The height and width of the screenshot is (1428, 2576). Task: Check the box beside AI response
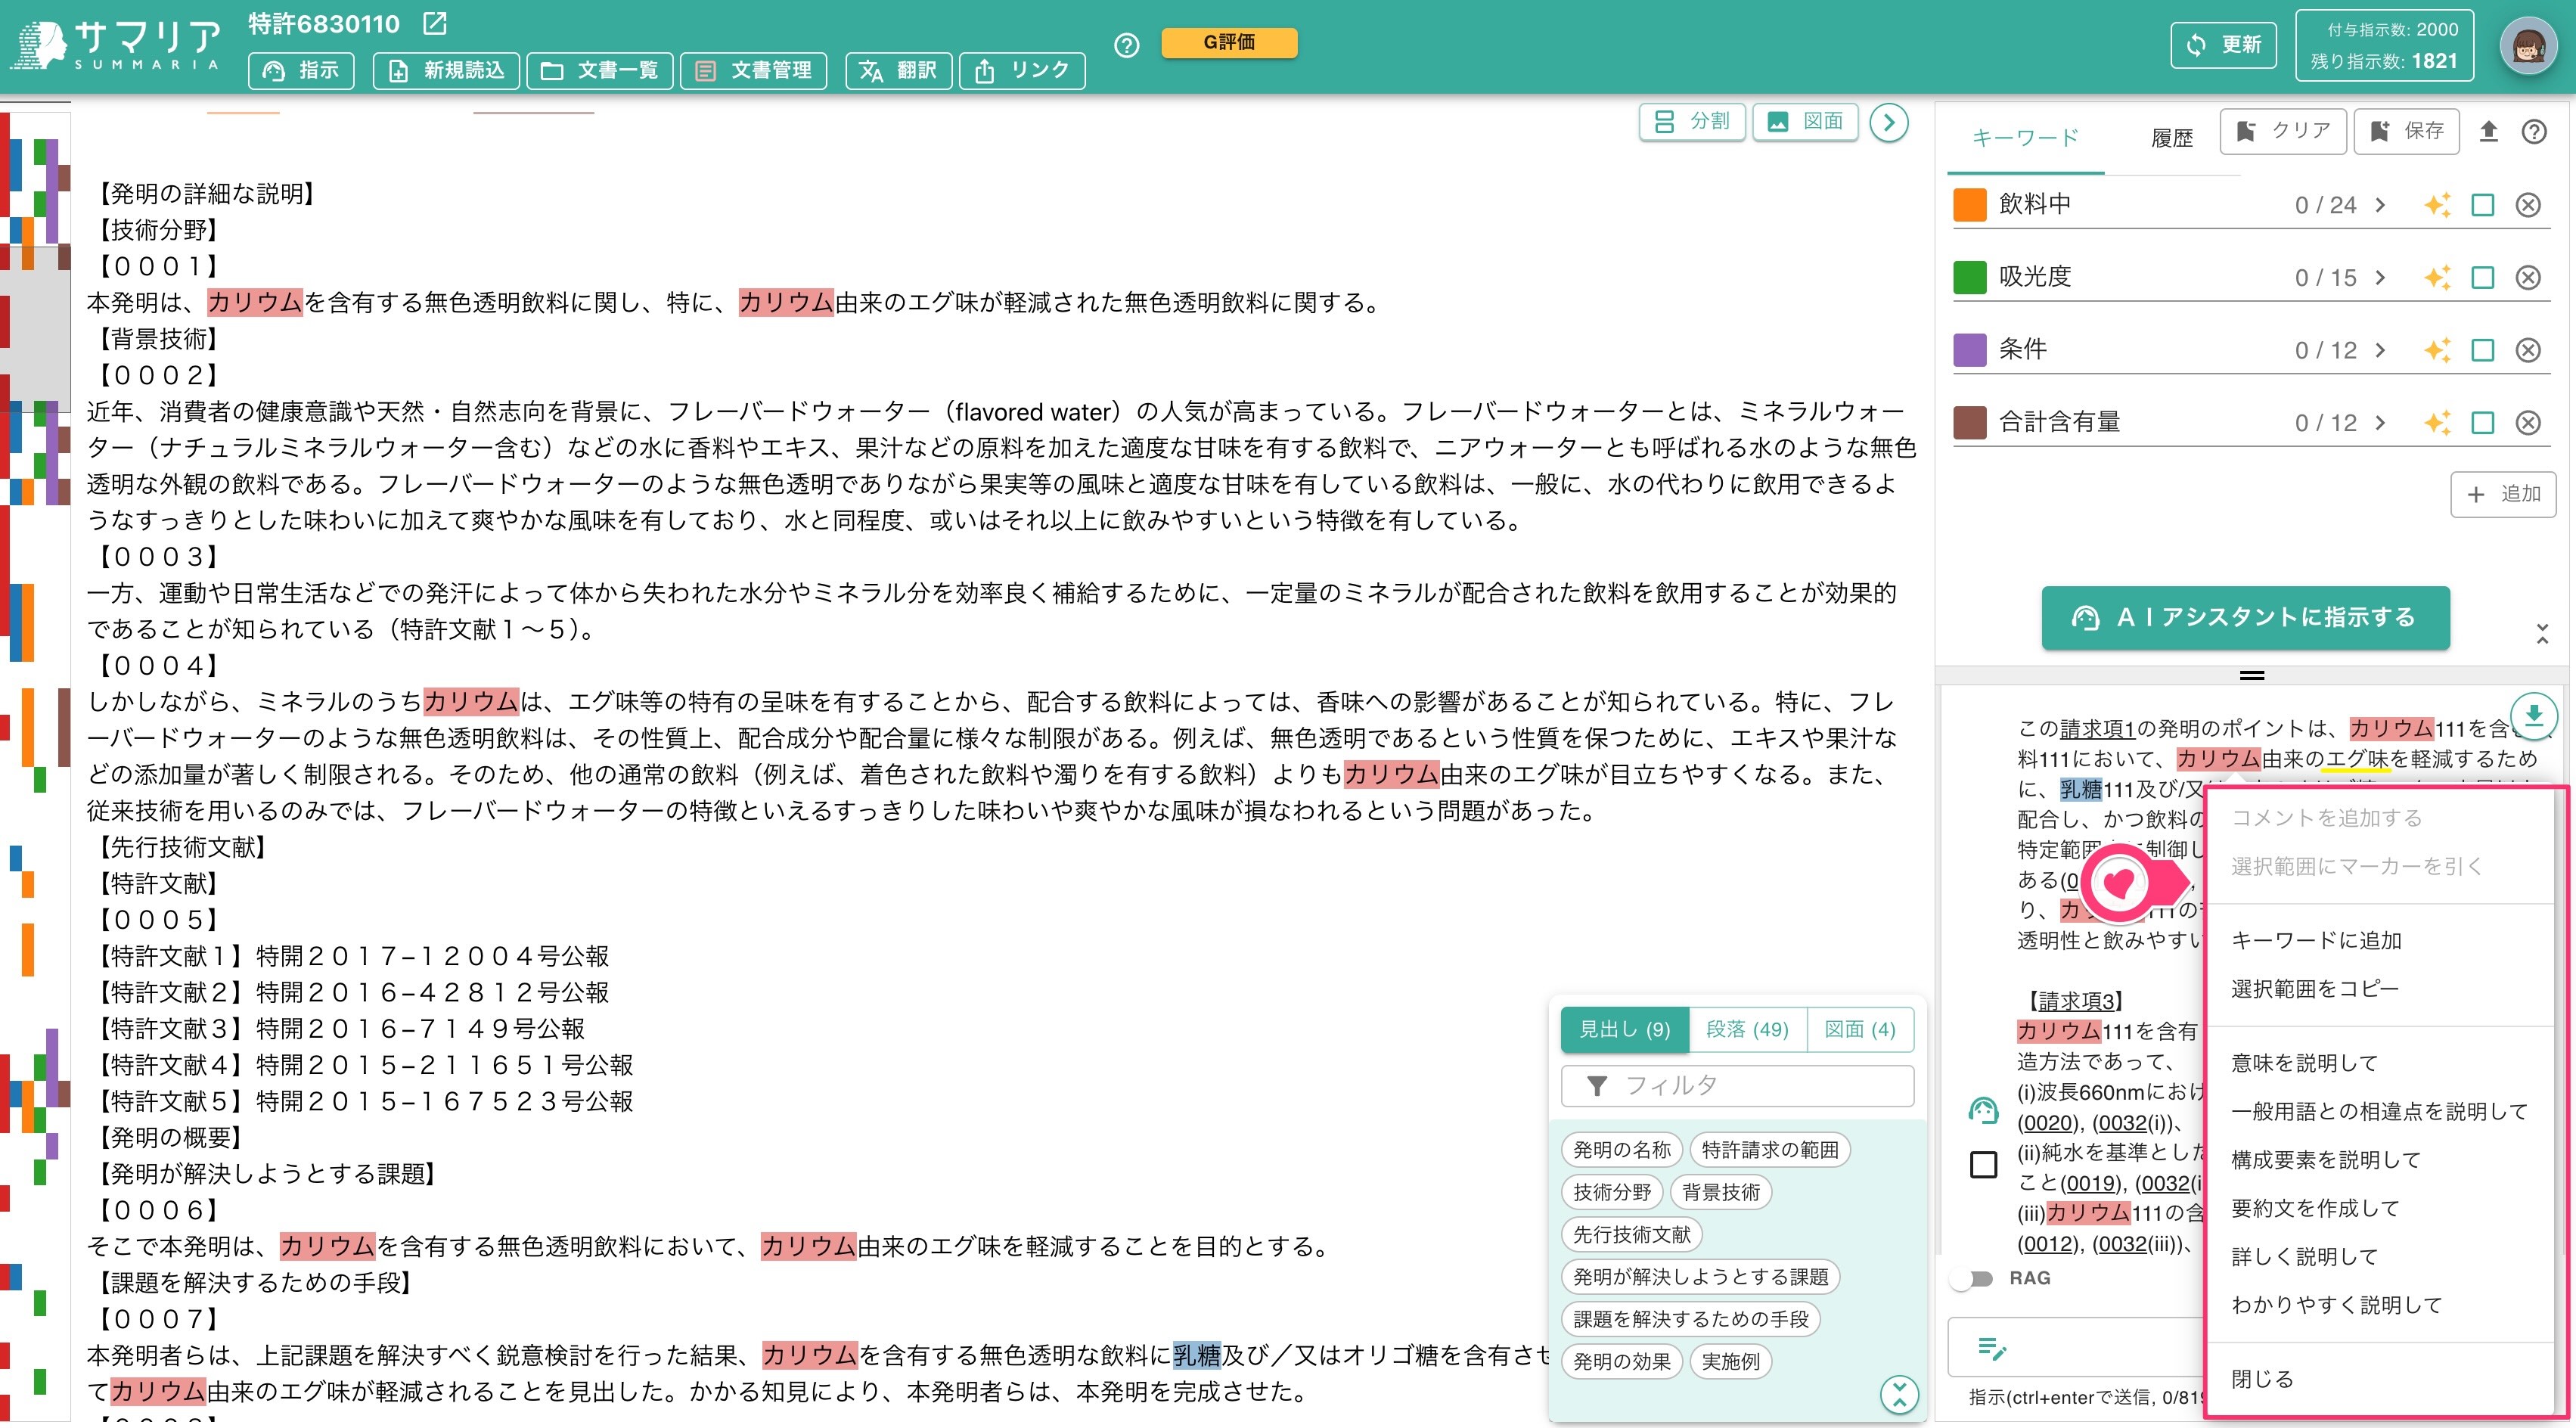tap(1983, 1165)
